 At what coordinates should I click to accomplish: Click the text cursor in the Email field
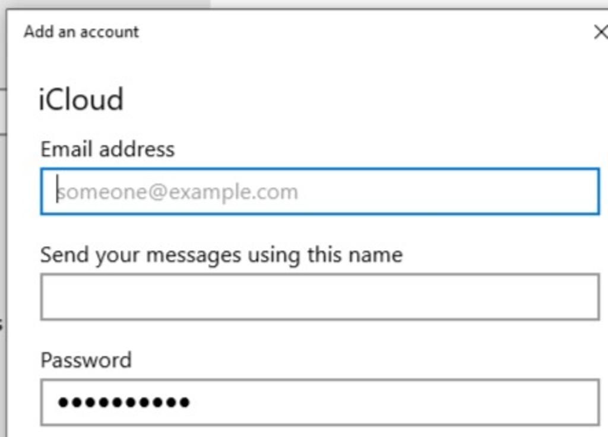(57, 191)
